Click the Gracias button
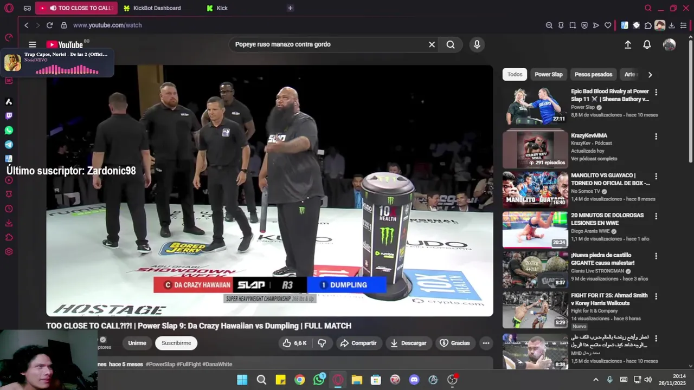This screenshot has width=694, height=390. click(454, 343)
